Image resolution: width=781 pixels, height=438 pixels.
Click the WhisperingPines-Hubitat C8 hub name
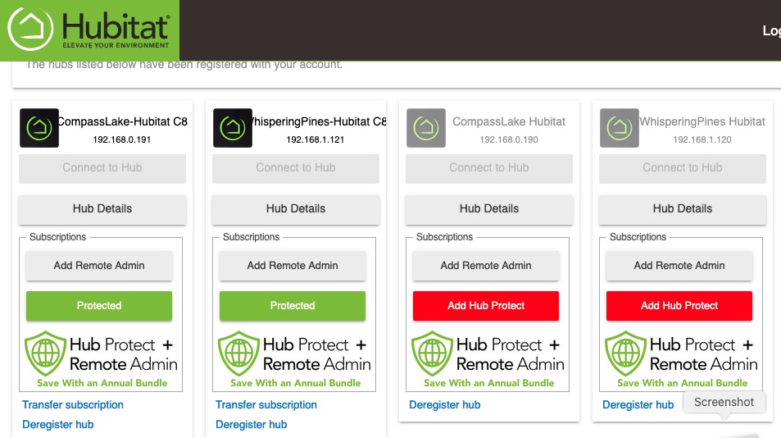click(319, 121)
